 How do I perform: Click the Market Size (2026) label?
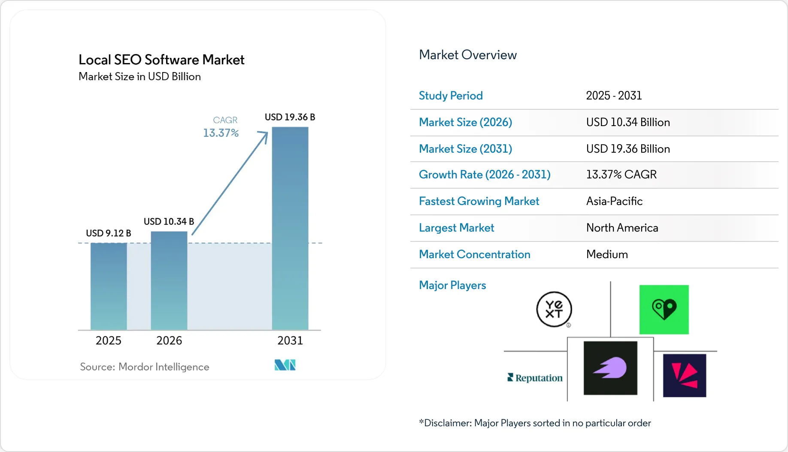[466, 122]
